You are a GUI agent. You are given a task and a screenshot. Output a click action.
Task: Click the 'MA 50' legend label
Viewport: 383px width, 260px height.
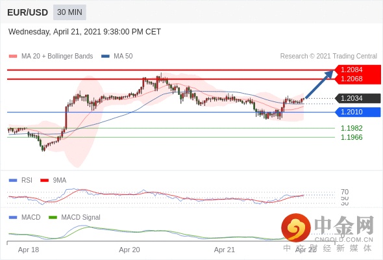(x=123, y=57)
